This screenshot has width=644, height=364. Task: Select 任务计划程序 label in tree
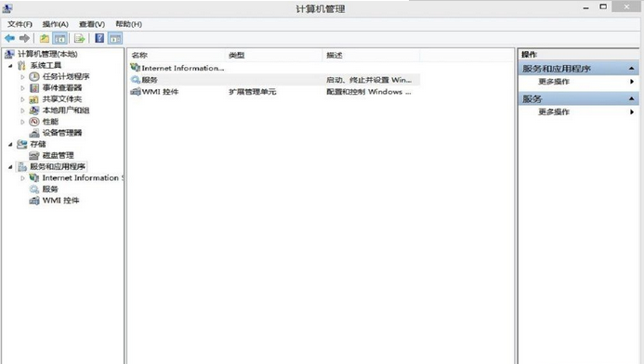click(x=66, y=76)
